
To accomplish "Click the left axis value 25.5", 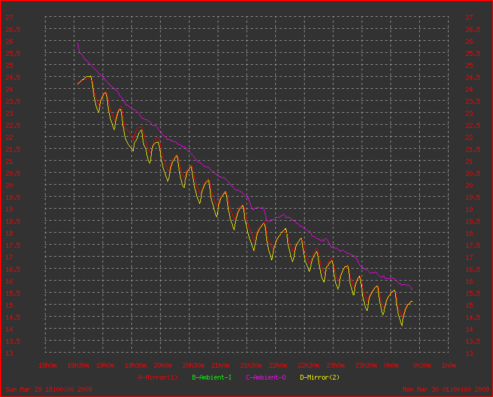I will coord(13,53).
